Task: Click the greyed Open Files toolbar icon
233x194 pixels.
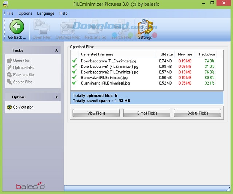Action: pyautogui.click(x=42, y=27)
